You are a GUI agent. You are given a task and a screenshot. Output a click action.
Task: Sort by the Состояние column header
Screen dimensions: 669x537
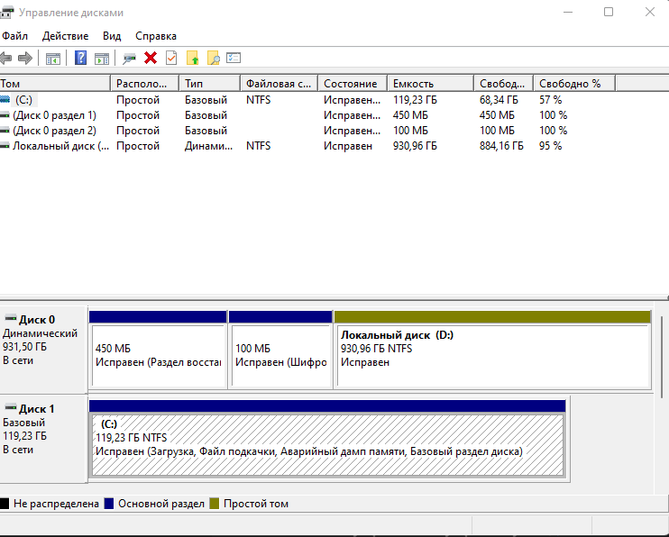pos(353,83)
